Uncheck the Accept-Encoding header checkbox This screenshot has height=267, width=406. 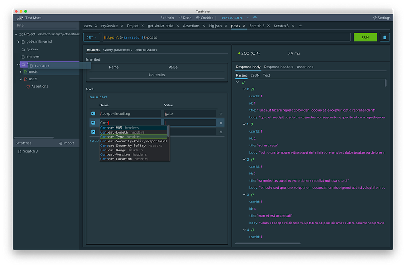93,113
